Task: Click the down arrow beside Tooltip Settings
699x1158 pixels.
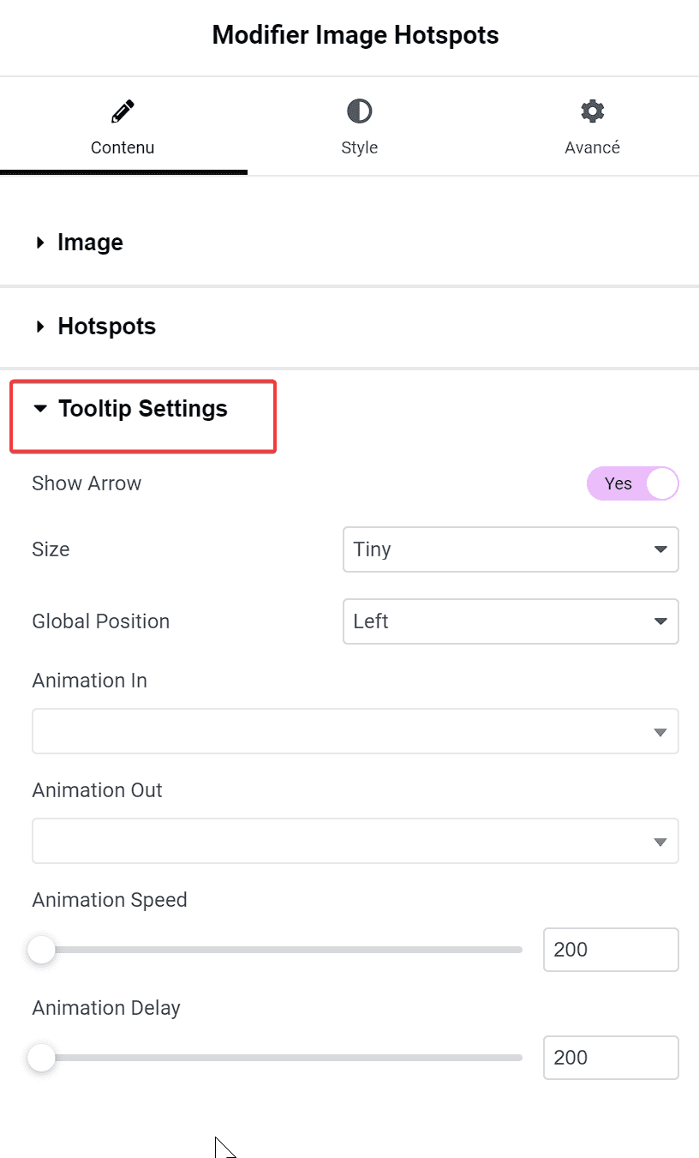Action: 39,409
